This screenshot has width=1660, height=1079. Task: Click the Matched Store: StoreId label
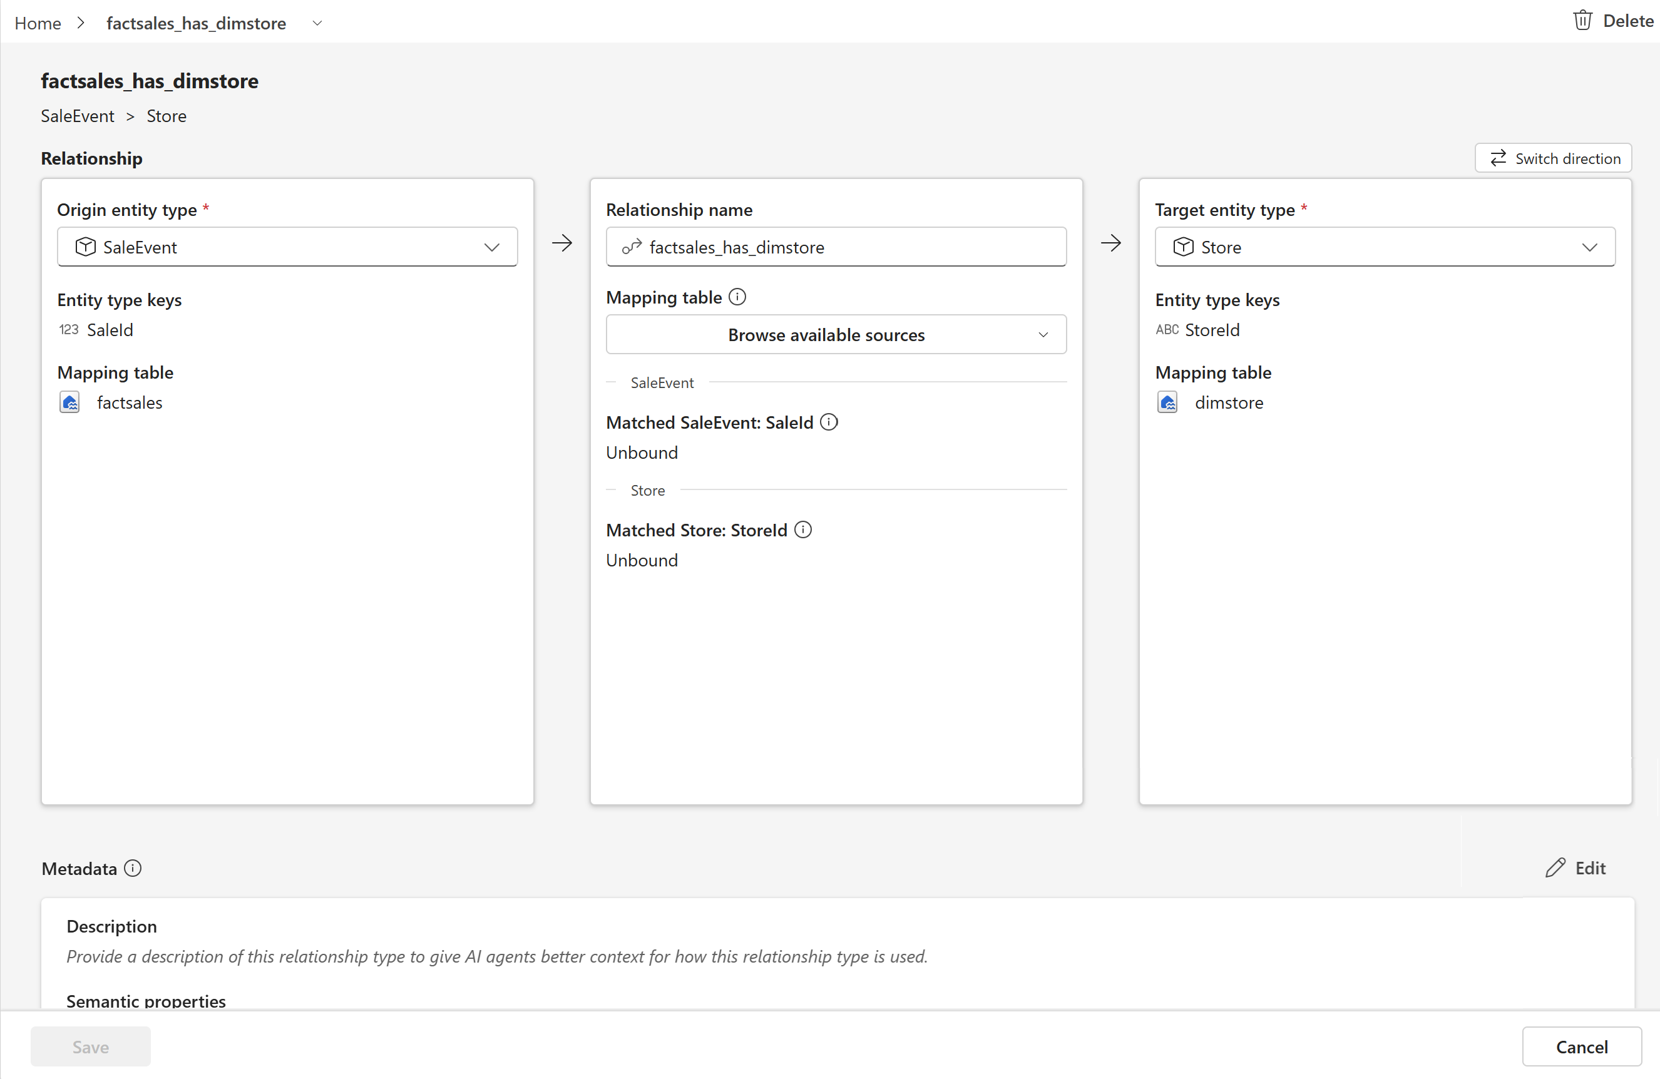coord(697,530)
